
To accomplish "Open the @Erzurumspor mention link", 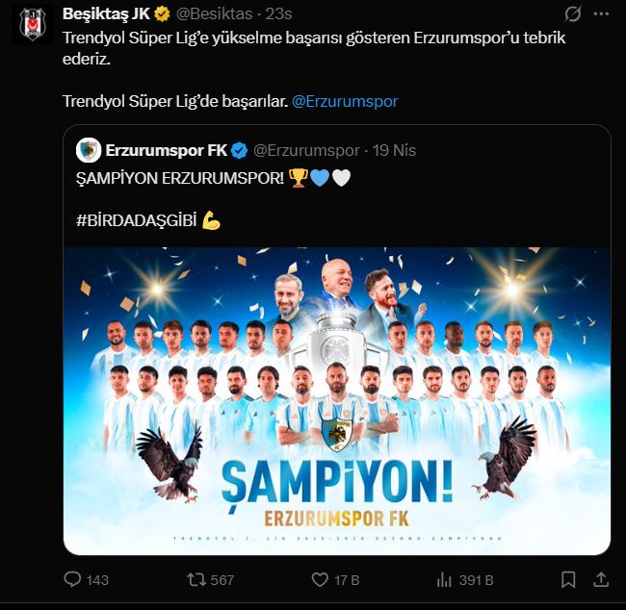I will (x=344, y=101).
